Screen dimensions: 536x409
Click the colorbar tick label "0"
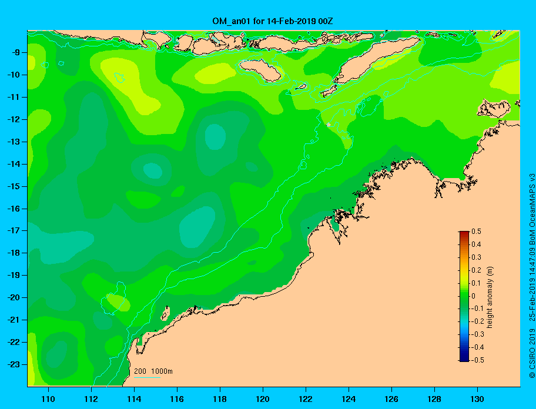[474, 296]
